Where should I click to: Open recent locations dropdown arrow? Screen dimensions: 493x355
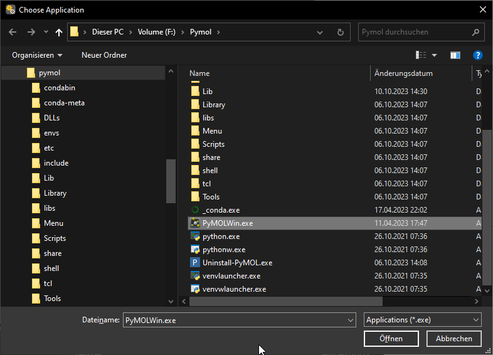(46, 32)
